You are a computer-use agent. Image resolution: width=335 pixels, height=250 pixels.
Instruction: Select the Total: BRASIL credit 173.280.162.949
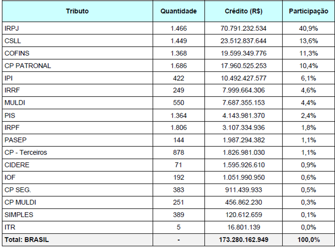[244, 240]
